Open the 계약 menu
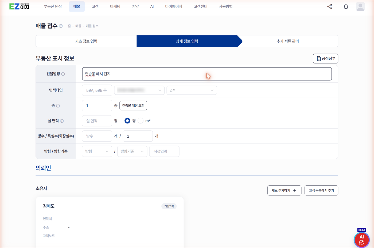374x248 pixels. coord(135,6)
